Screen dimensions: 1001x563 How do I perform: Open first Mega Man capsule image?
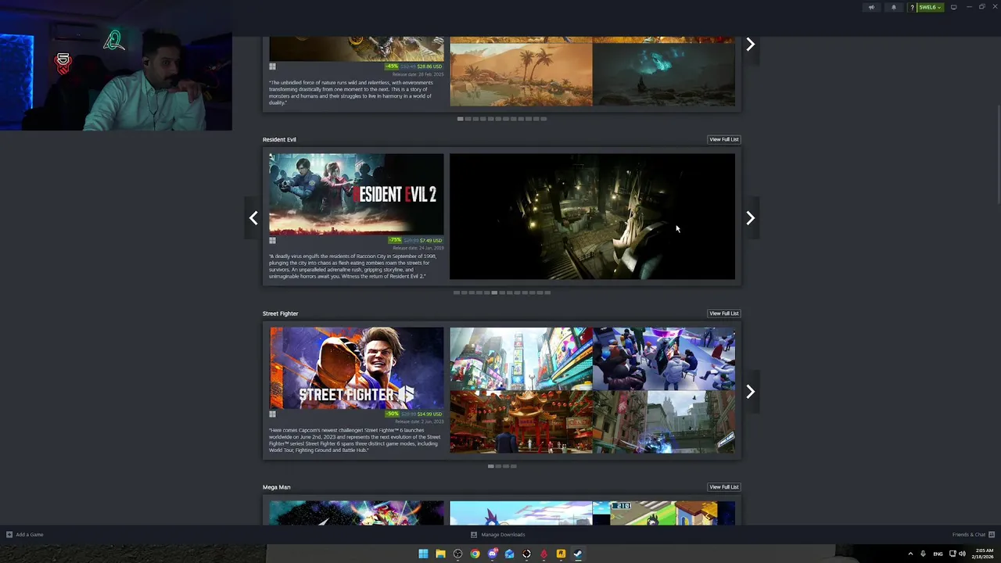click(x=356, y=513)
